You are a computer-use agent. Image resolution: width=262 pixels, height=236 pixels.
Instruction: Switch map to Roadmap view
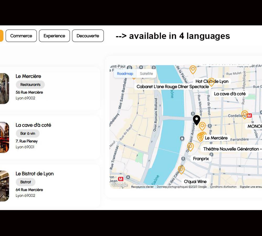[125, 74]
